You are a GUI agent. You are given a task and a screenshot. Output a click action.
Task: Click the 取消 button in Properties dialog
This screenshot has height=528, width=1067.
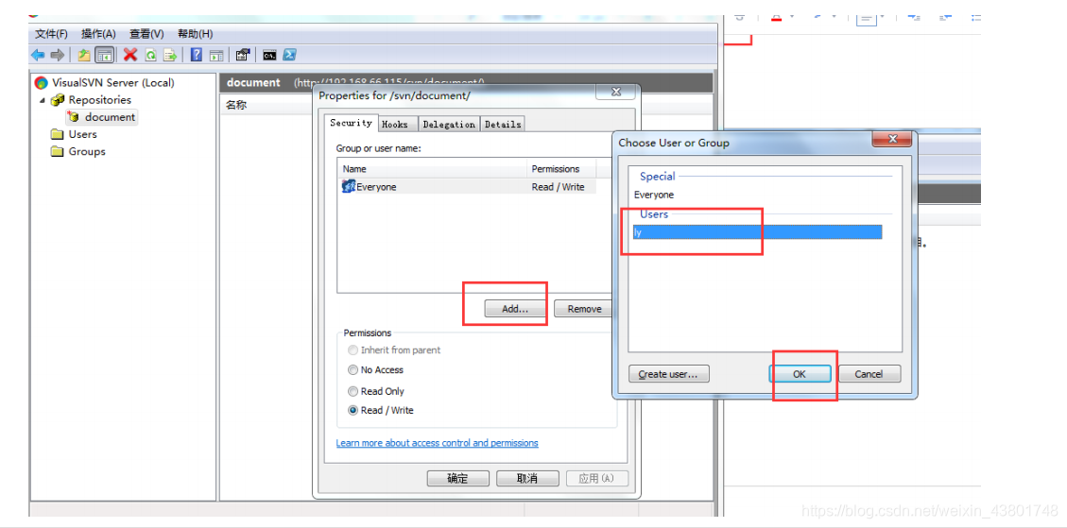point(527,478)
